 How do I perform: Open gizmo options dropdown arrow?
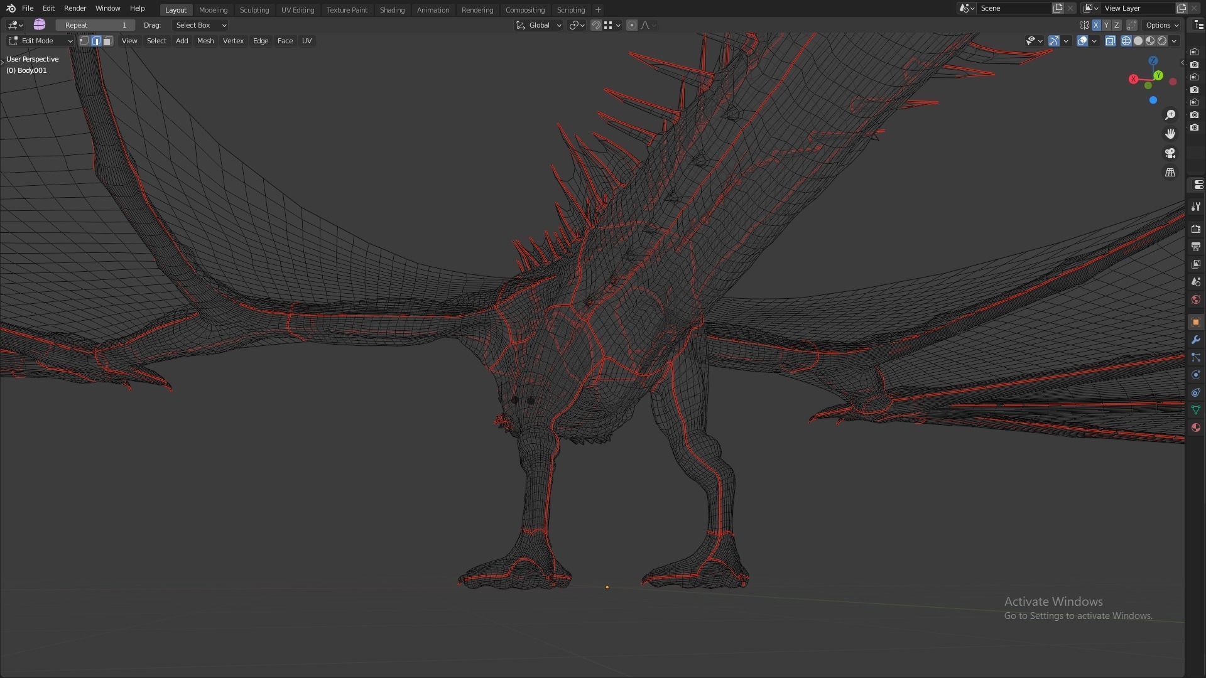pos(1066,41)
